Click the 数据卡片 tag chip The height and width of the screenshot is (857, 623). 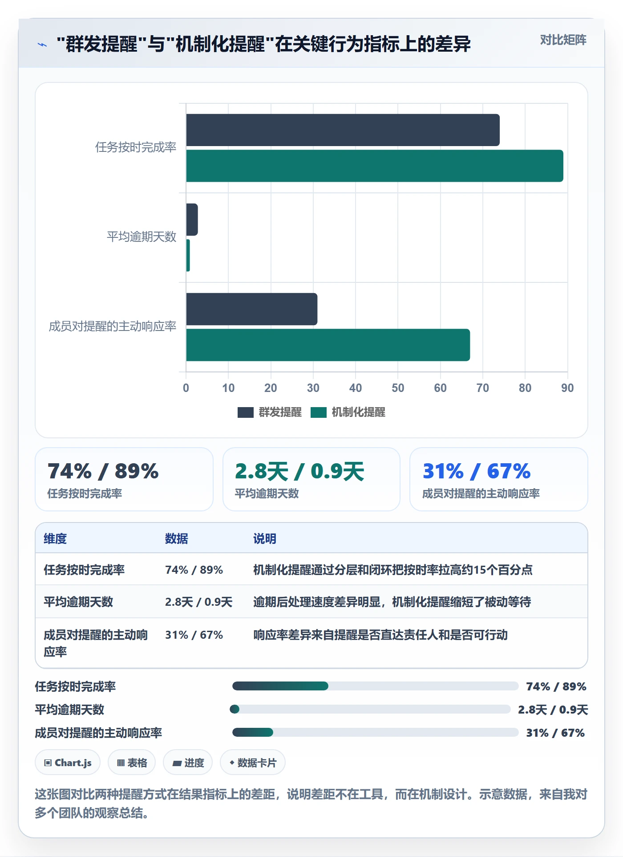[x=253, y=763]
